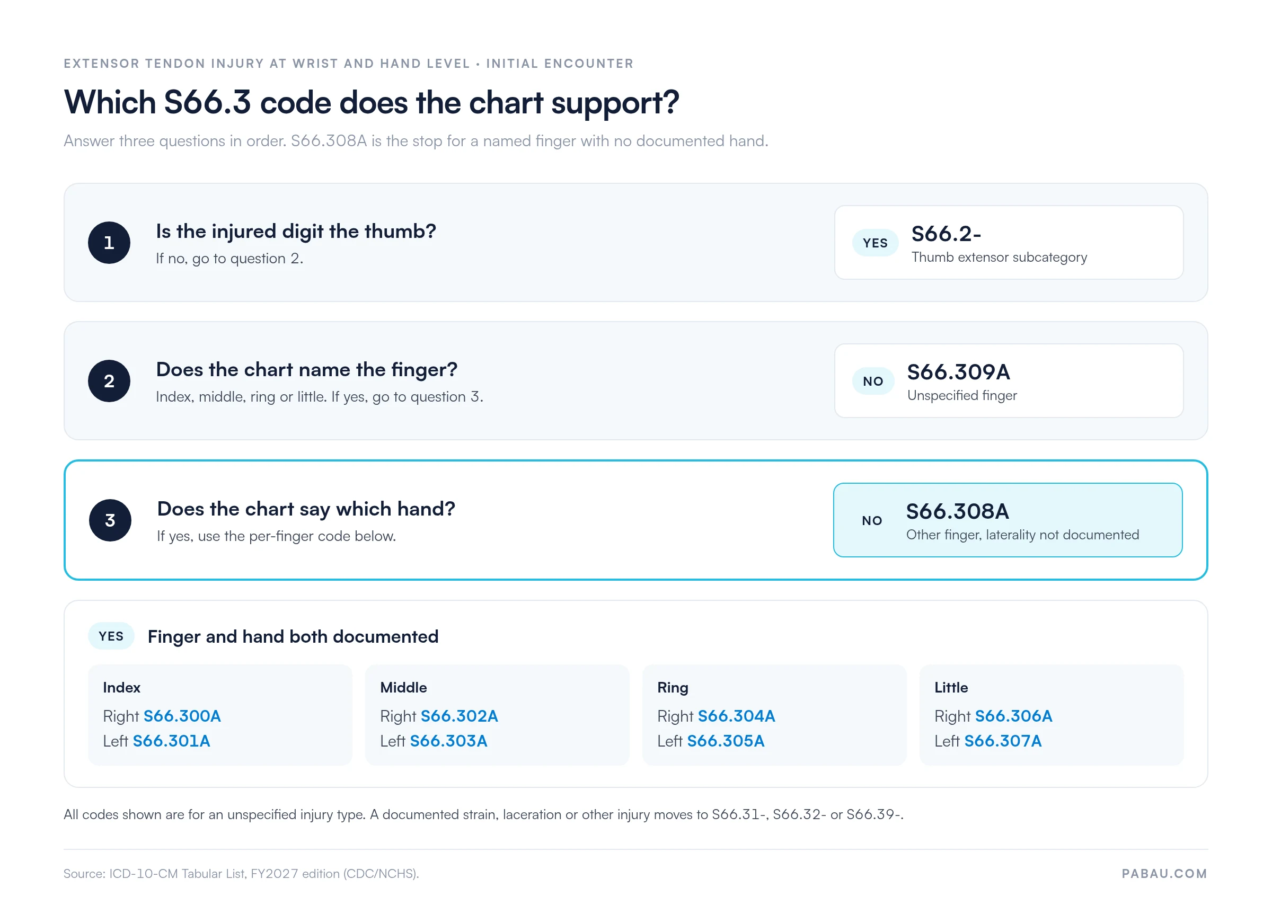The height and width of the screenshot is (923, 1272).
Task: Click the YES badge for finger and hand documented
Action: click(111, 636)
